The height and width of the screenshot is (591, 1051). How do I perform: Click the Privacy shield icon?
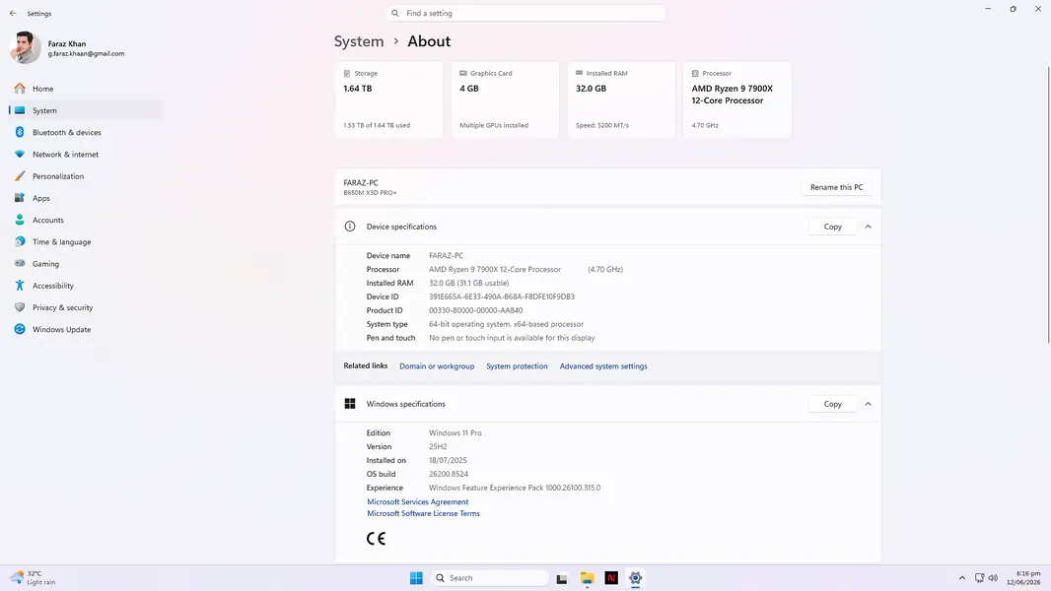20,307
